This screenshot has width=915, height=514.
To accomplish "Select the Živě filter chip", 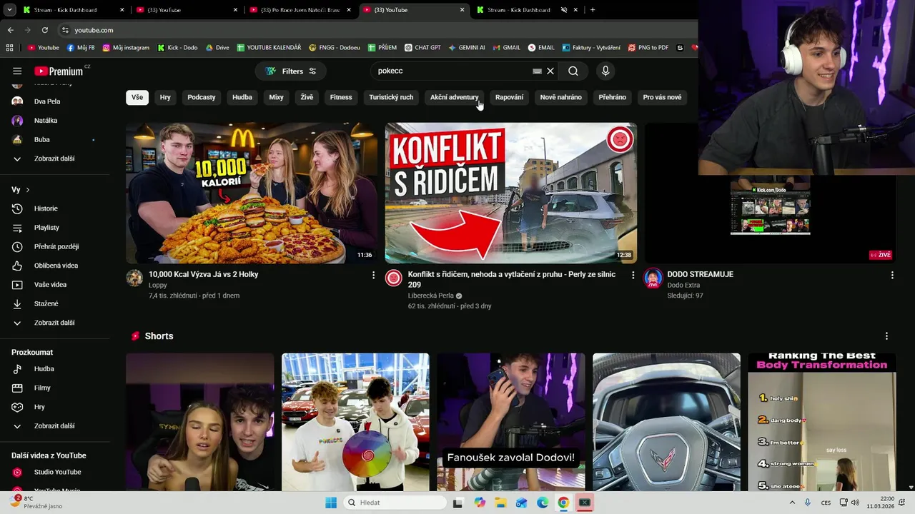I will [x=307, y=97].
